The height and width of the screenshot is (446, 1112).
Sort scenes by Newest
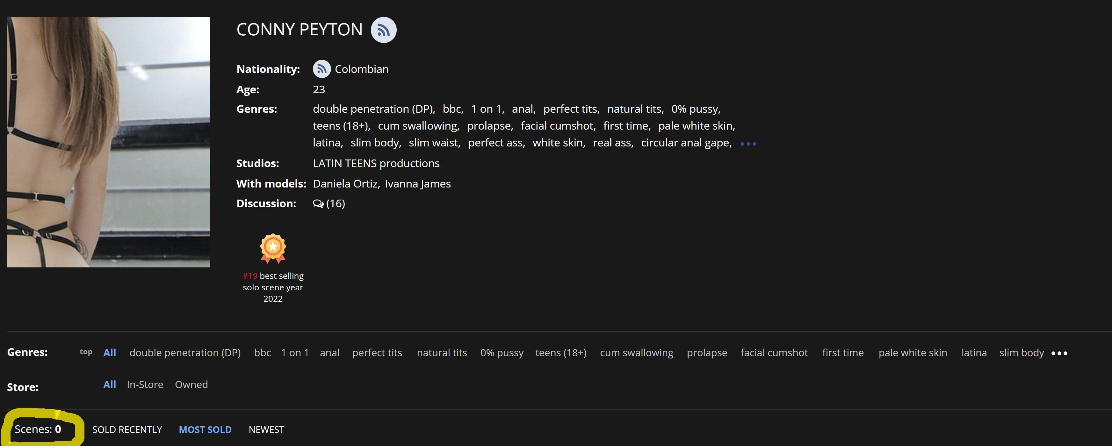pos(266,430)
